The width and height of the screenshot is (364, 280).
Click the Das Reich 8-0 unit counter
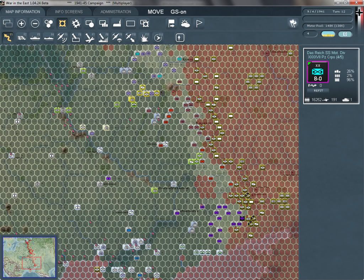(x=317, y=72)
